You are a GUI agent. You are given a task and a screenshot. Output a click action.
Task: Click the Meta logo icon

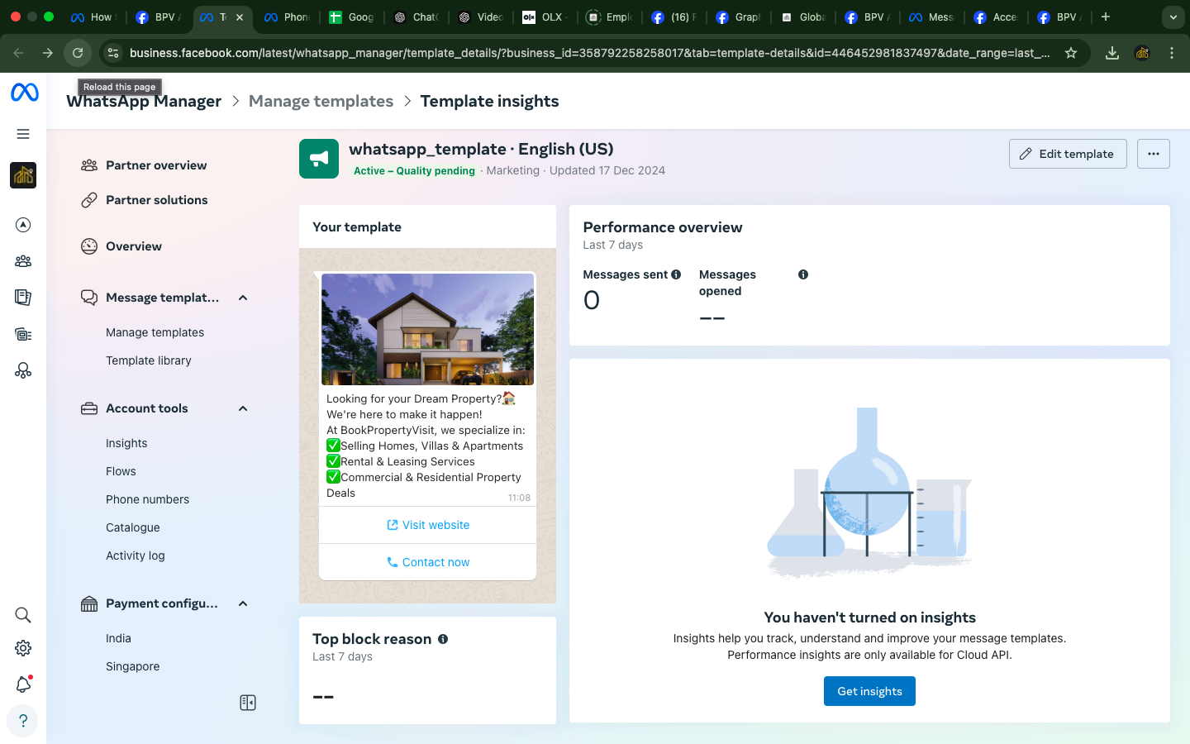click(24, 93)
